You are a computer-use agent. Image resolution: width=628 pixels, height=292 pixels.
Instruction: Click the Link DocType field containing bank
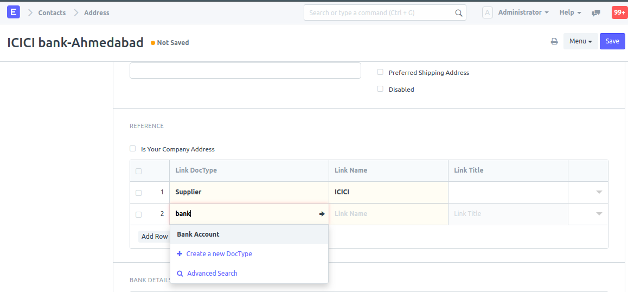click(249, 214)
